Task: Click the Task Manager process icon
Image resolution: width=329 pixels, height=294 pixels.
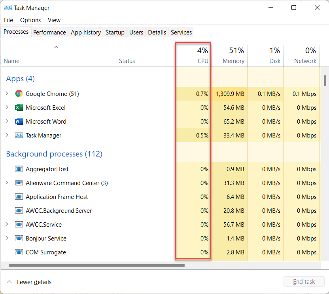Action: click(19, 136)
